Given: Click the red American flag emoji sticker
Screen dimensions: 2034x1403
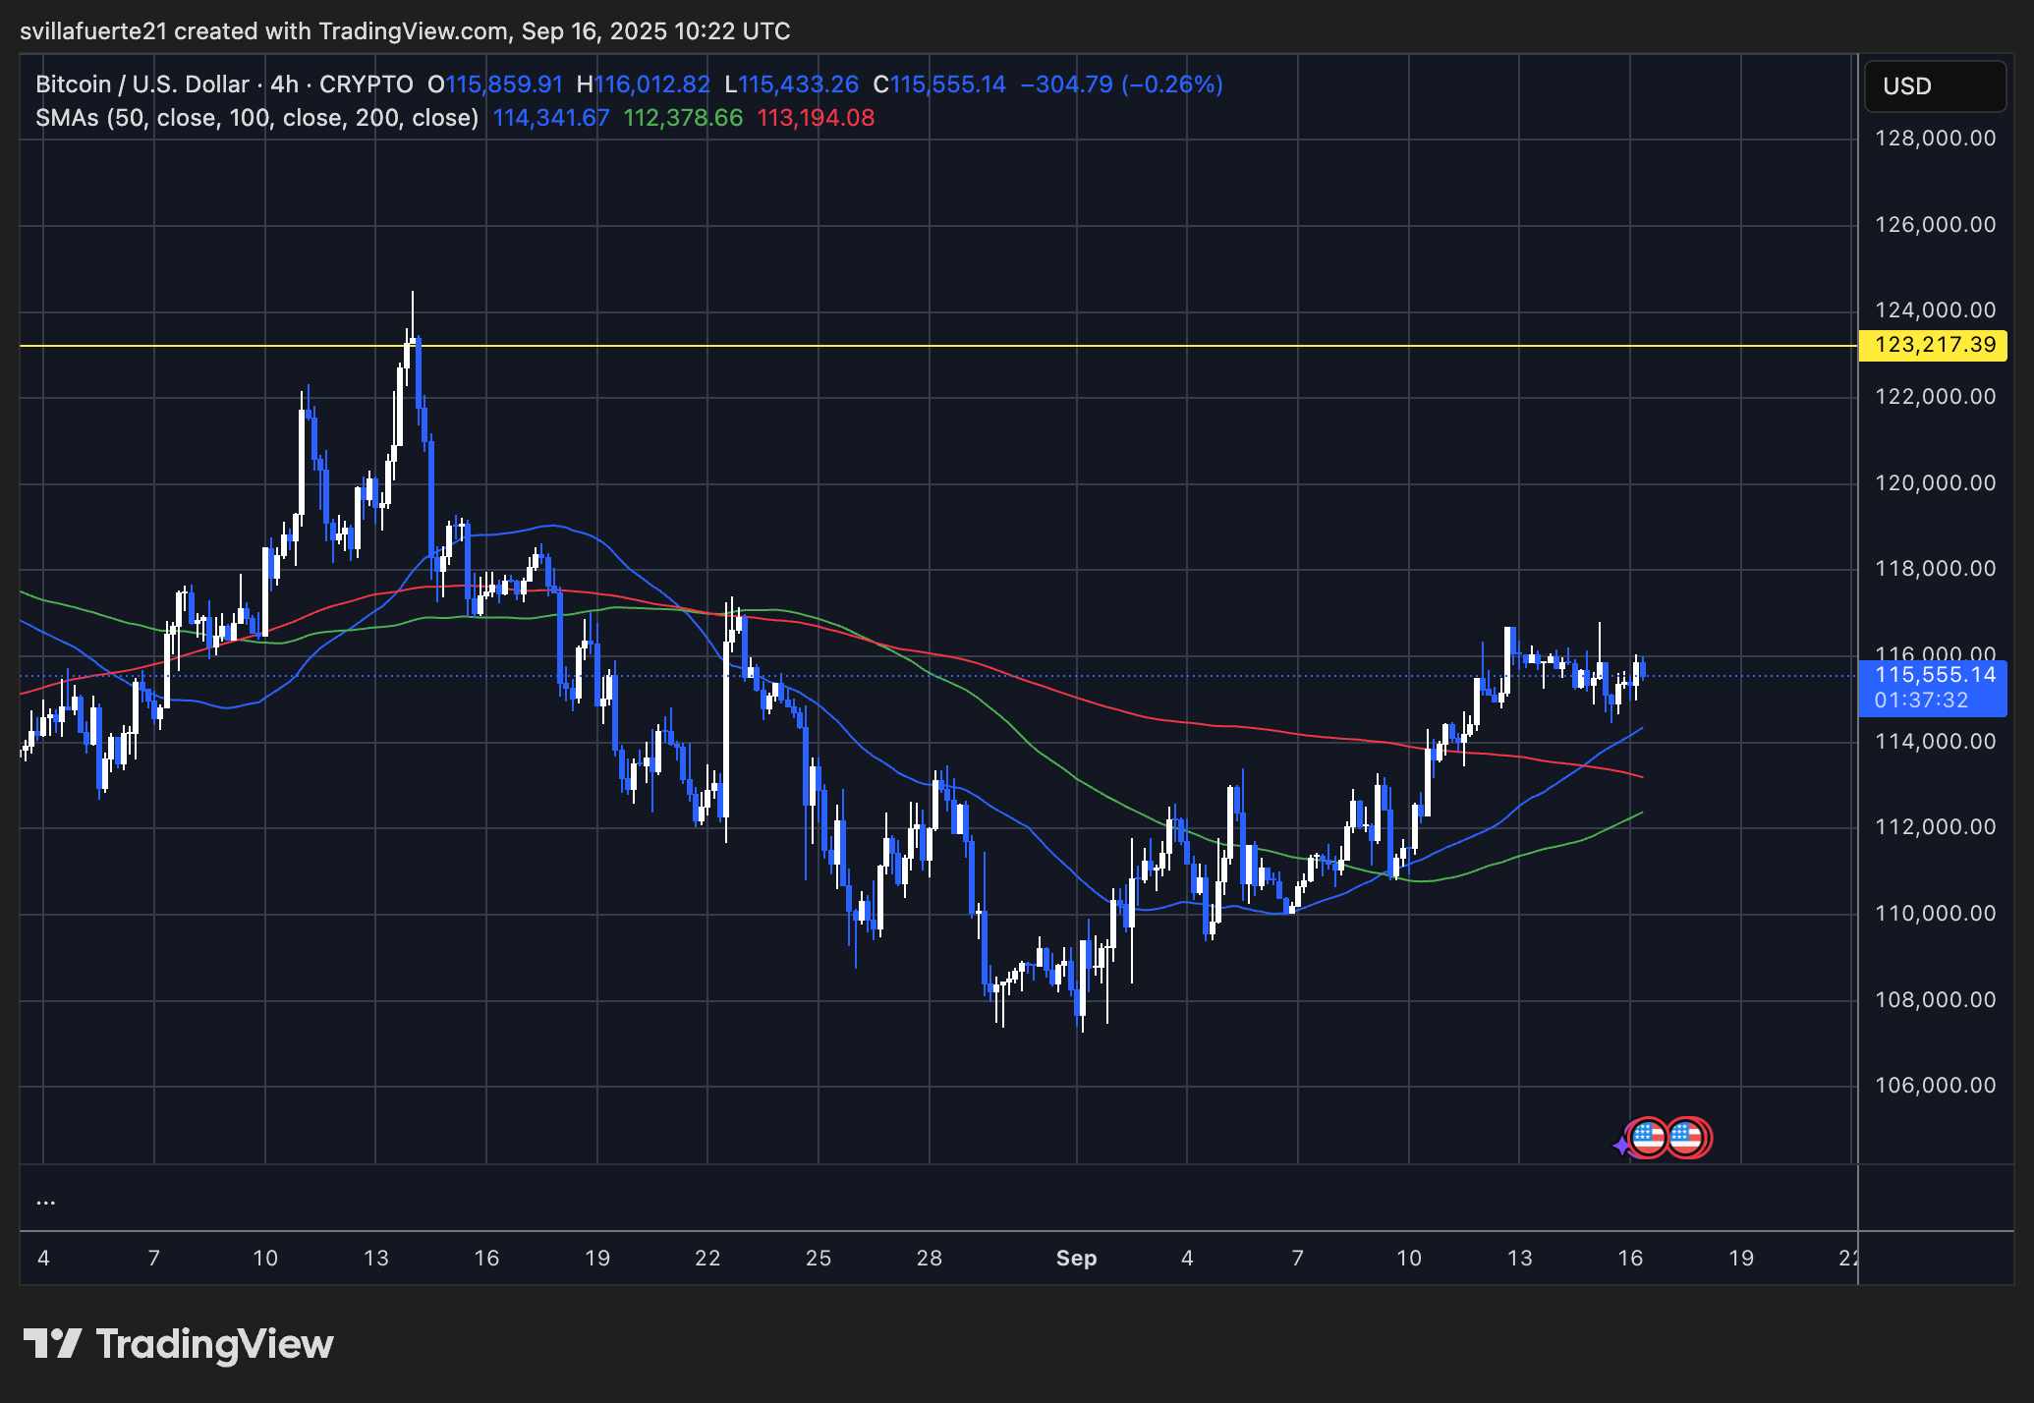Looking at the screenshot, I should pyautogui.click(x=1687, y=1138).
